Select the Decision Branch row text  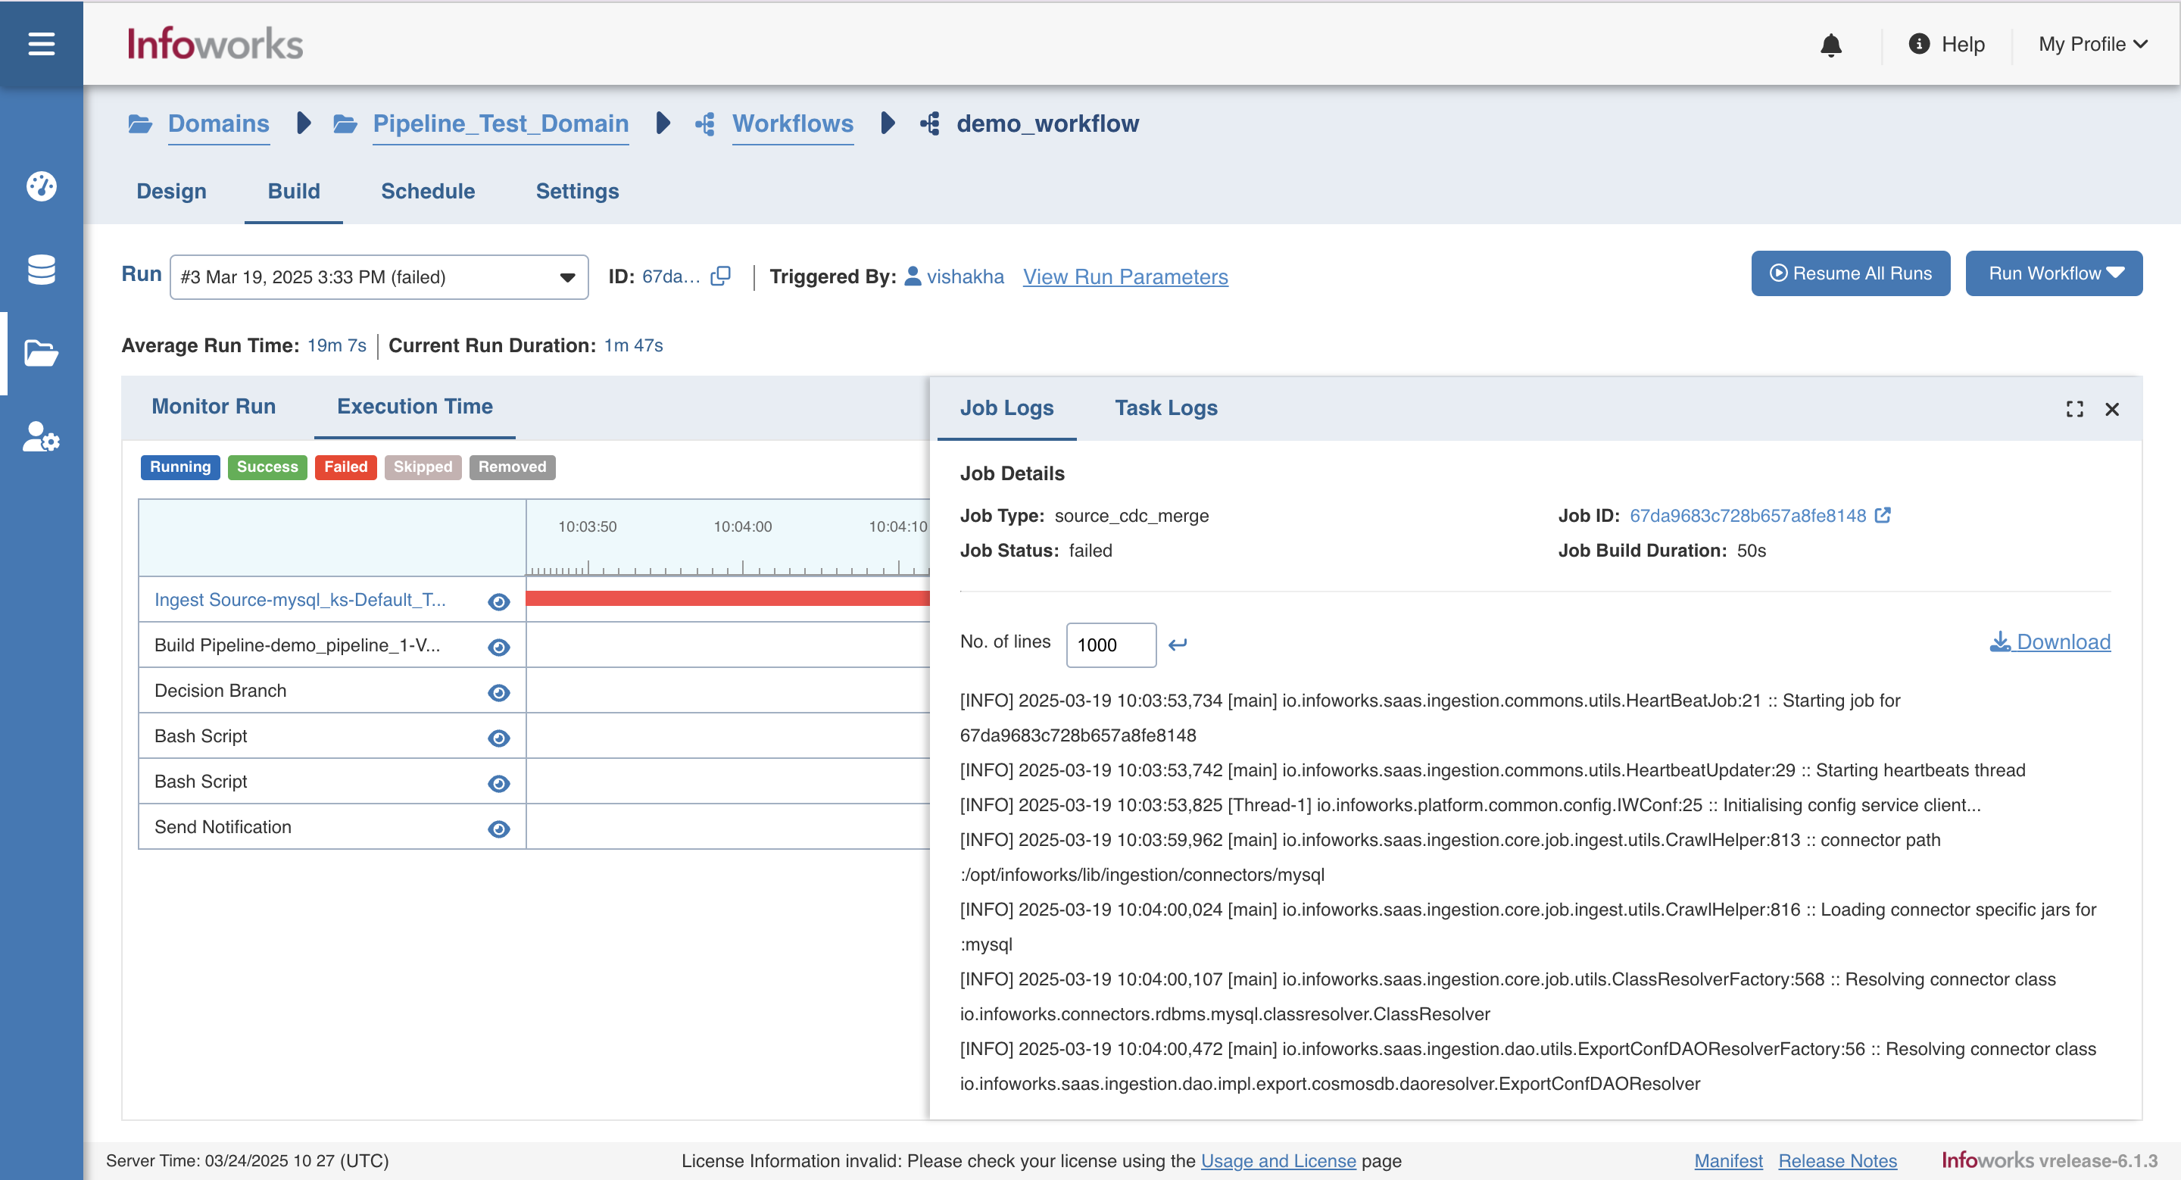220,691
